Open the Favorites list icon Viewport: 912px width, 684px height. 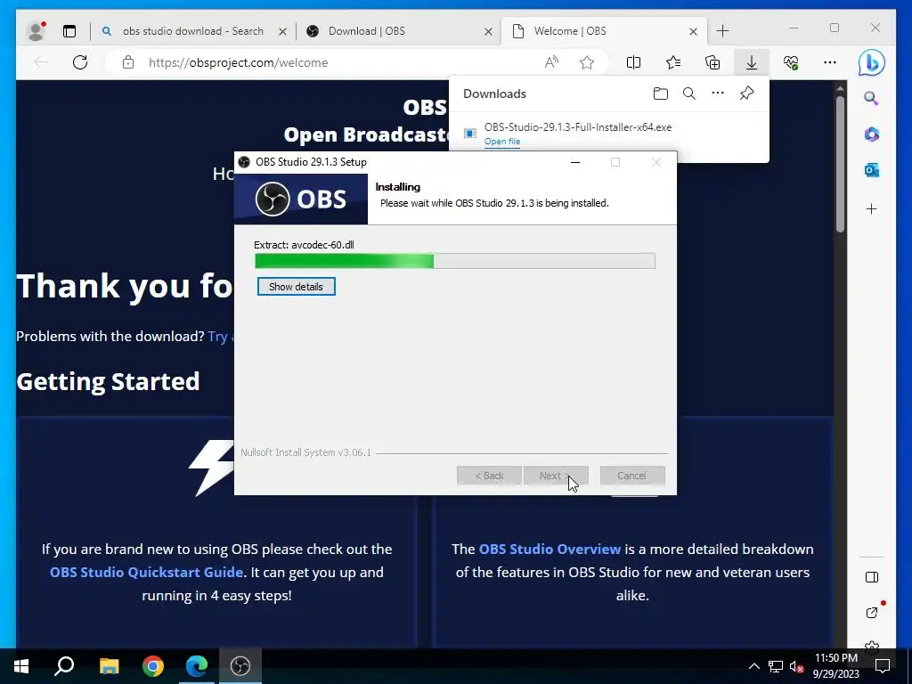point(673,62)
